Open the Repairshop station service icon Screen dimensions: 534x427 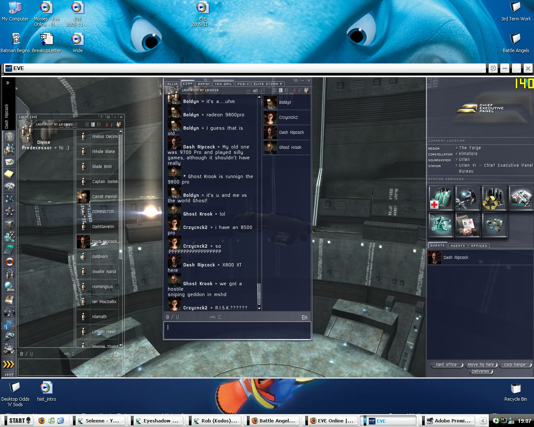pyautogui.click(x=467, y=198)
